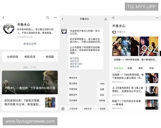Open the 1994 banner image
Image resolution: width=161 pixels, height=128 pixels.
[x=135, y=46]
